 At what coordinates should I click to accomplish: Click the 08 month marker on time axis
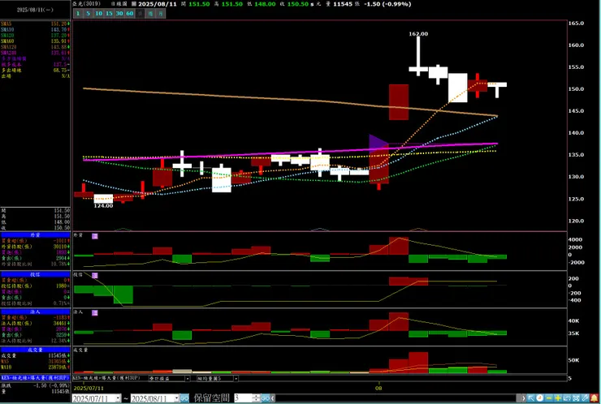[378, 388]
